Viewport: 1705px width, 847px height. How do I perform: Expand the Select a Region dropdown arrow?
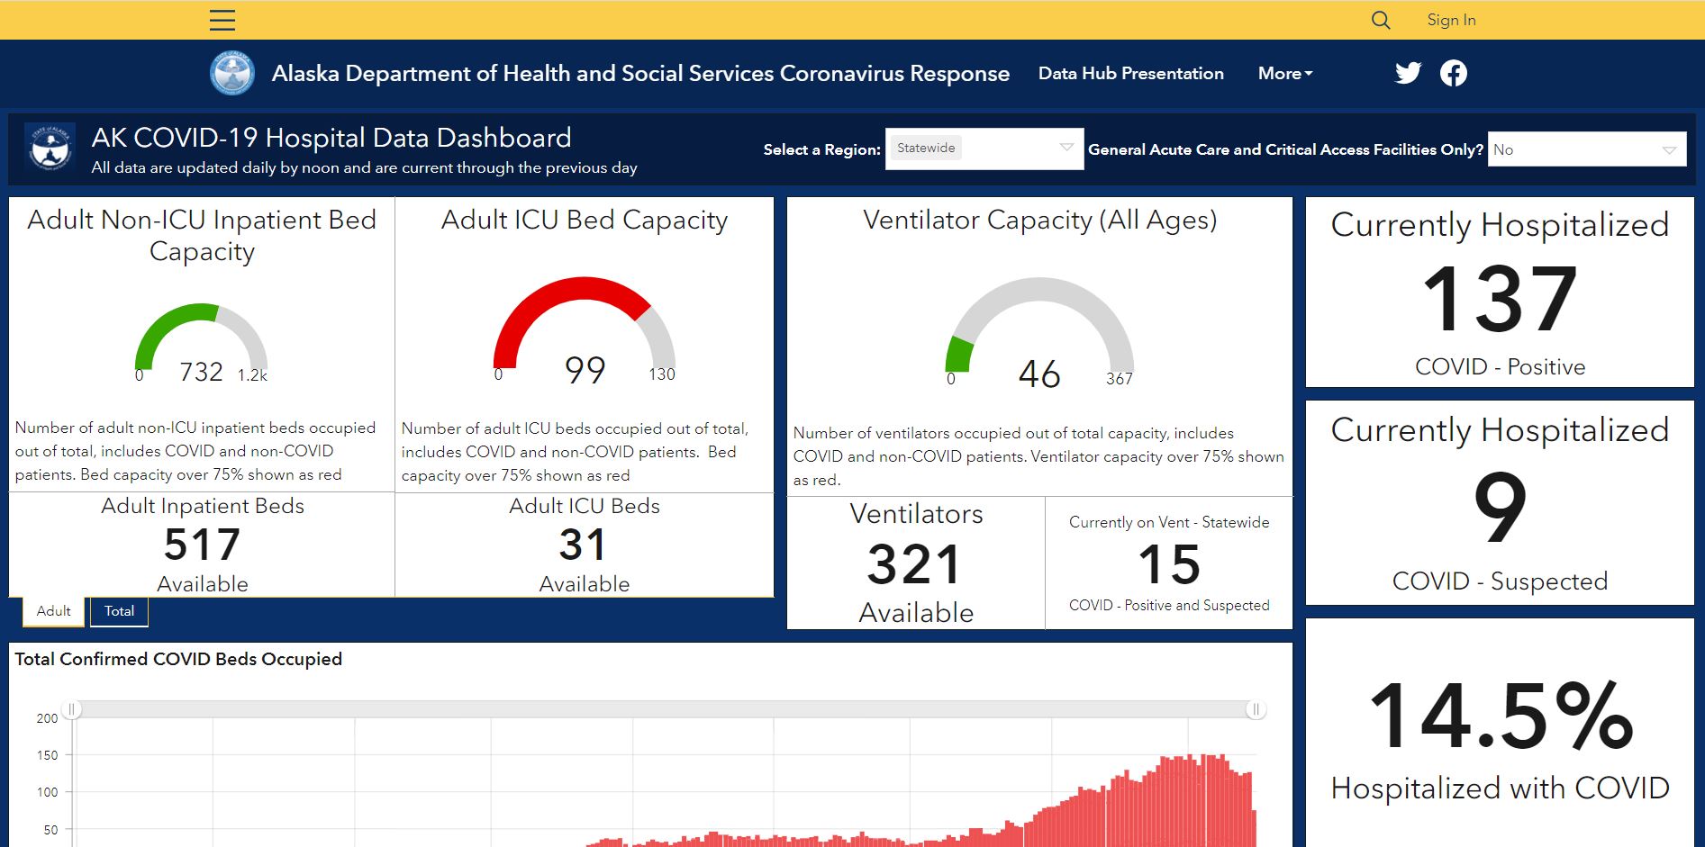(1066, 148)
